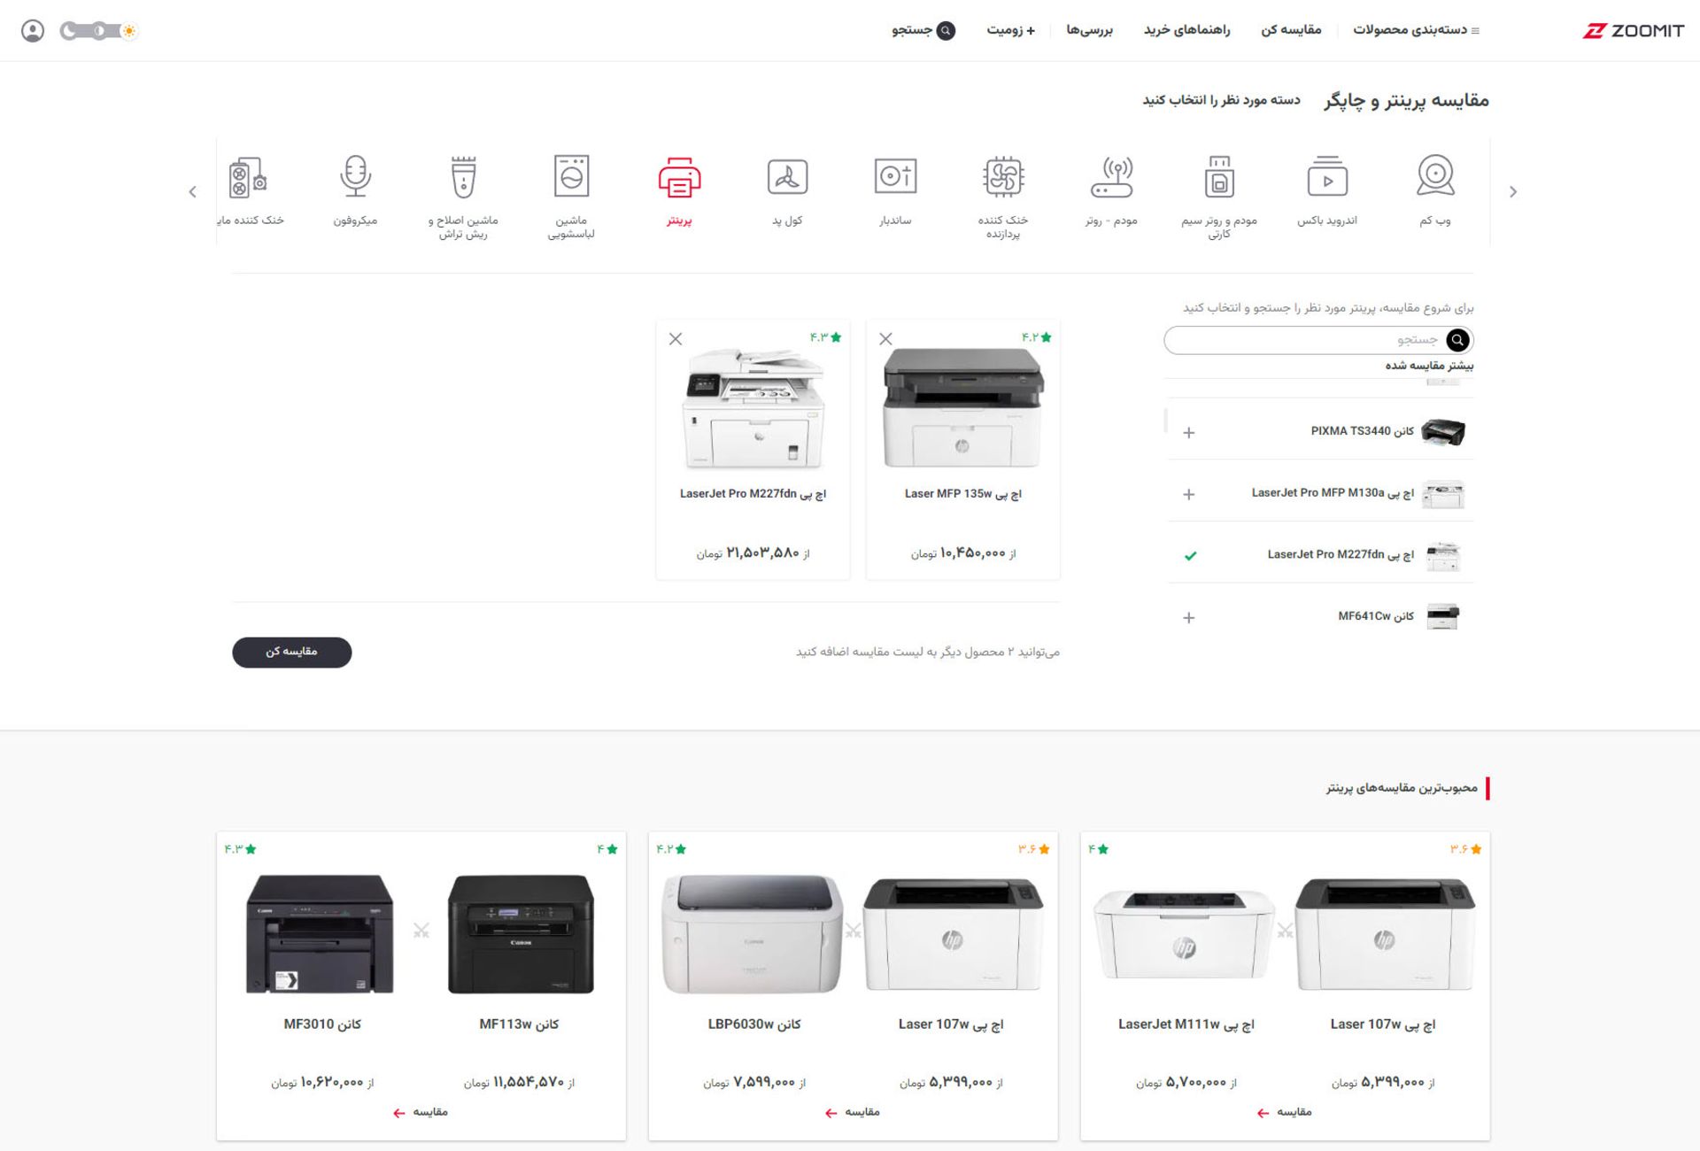Viewport: 1700px width, 1151px height.
Task: Select the Android box category icon
Action: [x=1326, y=177]
